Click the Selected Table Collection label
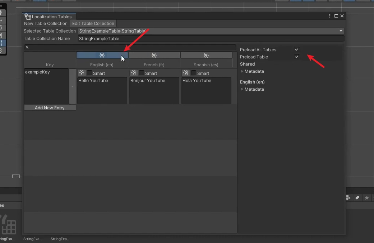Viewport: 374px width, 243px height. coord(50,31)
